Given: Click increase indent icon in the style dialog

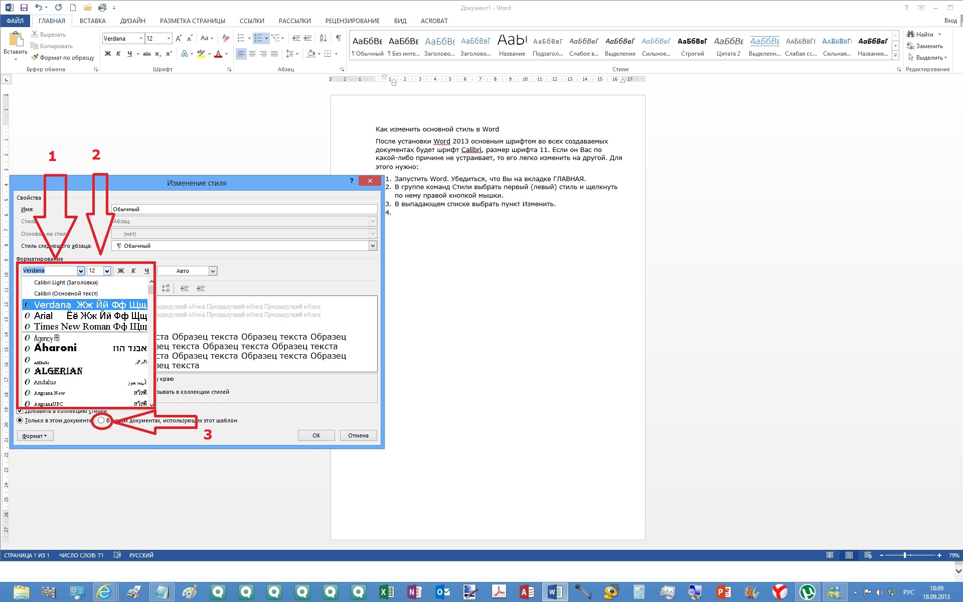Looking at the screenshot, I should click(201, 288).
